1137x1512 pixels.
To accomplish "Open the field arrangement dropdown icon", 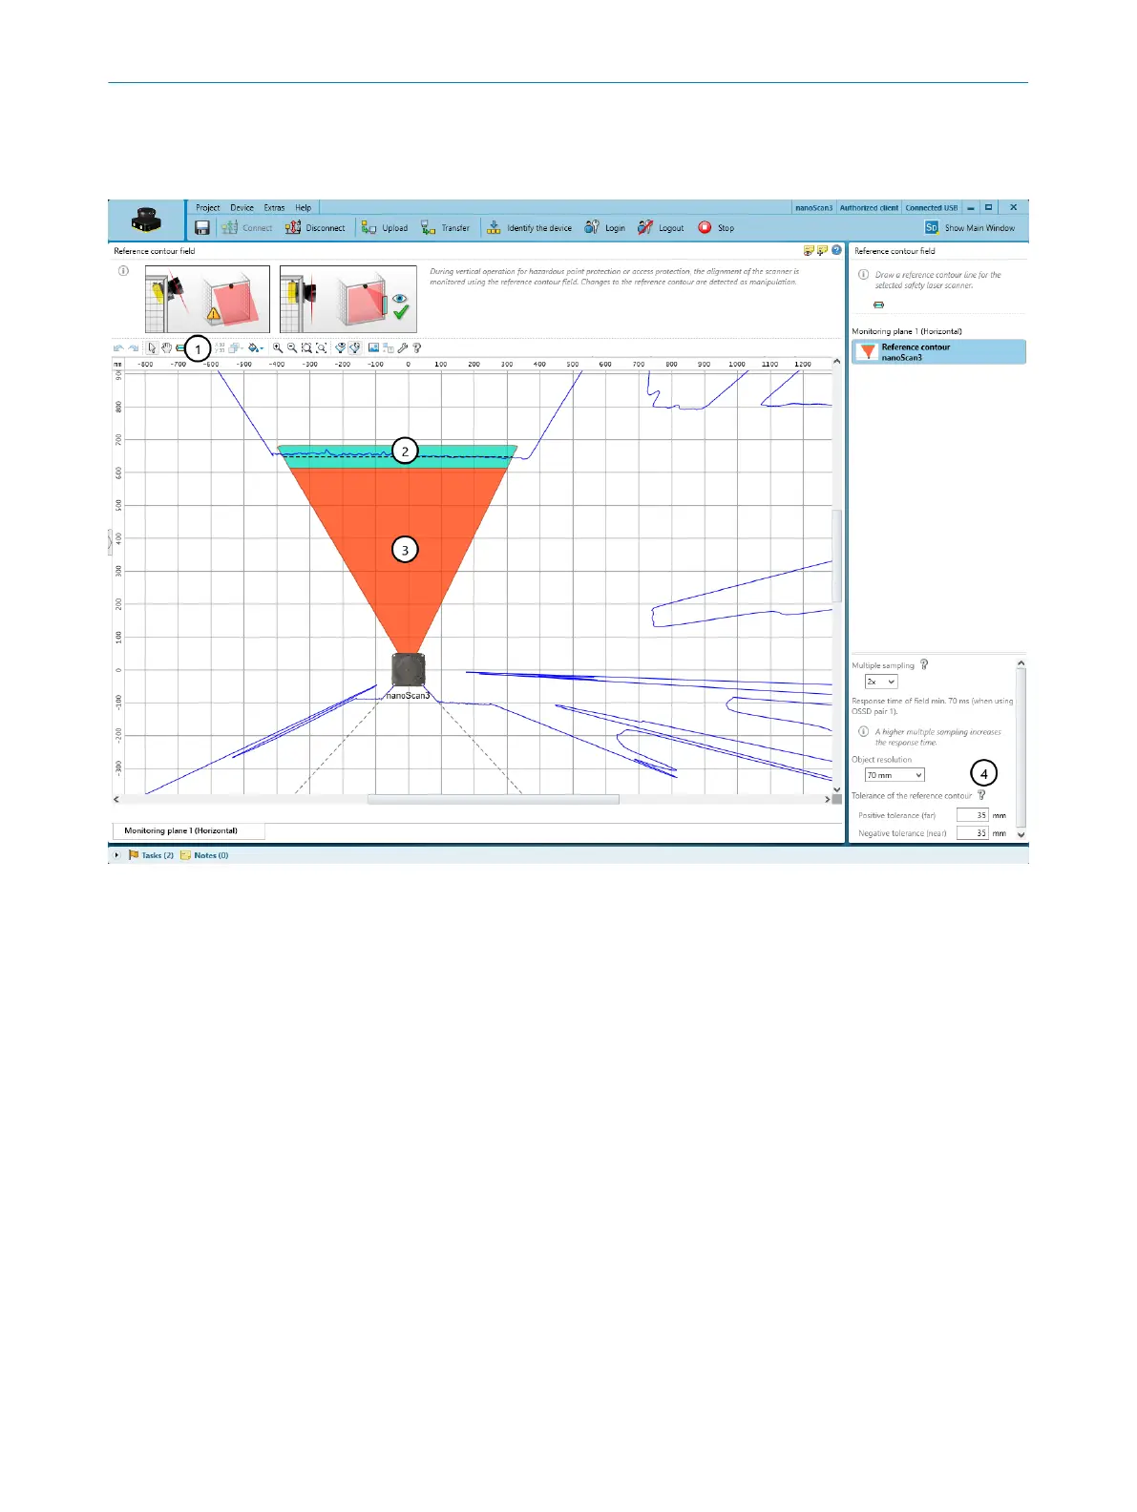I will pos(236,348).
